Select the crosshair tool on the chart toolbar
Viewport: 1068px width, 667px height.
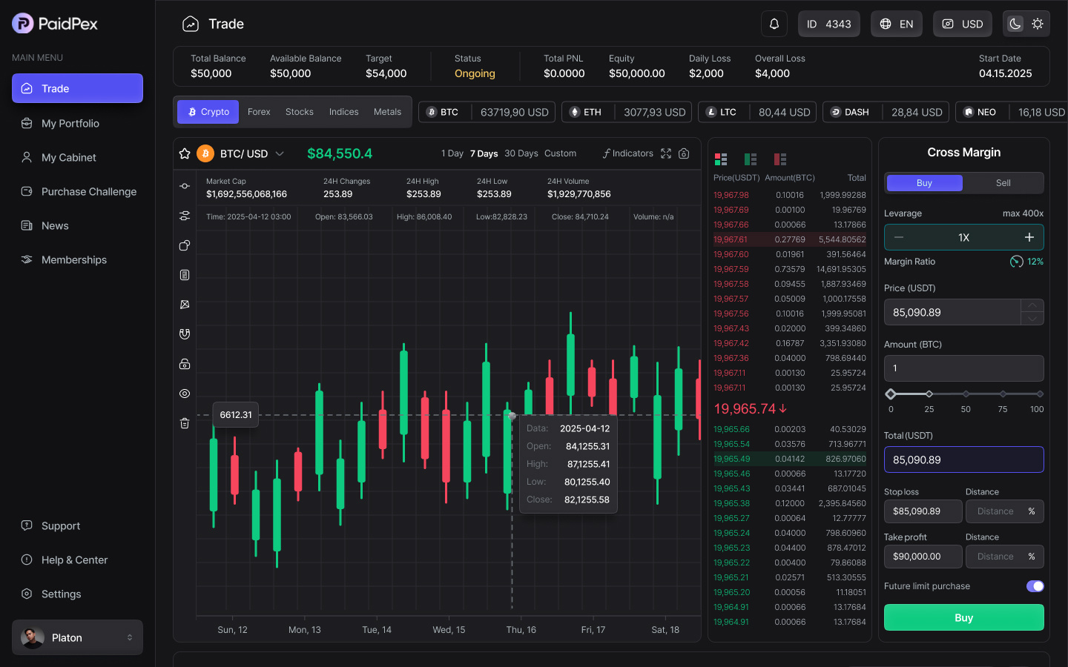tap(185, 186)
